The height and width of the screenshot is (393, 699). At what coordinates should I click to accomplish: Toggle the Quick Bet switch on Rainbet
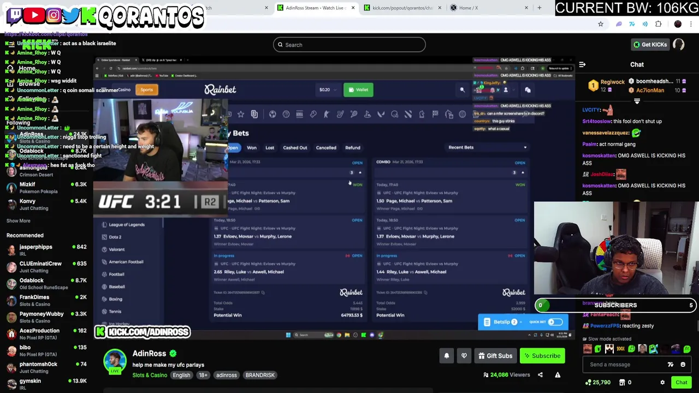click(x=555, y=322)
